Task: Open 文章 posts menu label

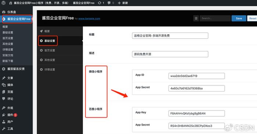Action: tap(10, 78)
